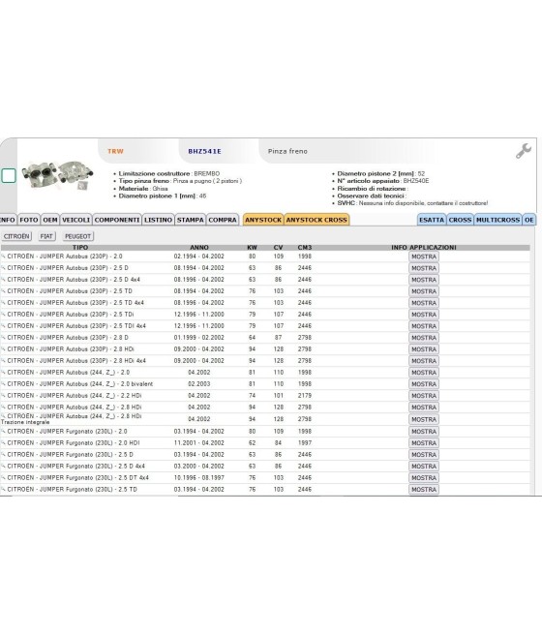Click MOSTRA for Furgonato (230L) 2.5 DT 4x4
The image size is (542, 634).
(424, 478)
